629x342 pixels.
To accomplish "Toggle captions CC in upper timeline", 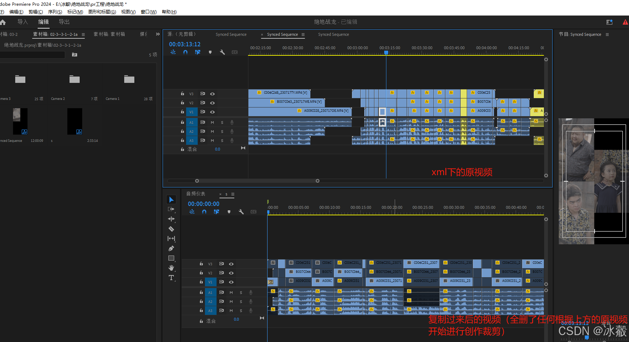I will point(235,52).
